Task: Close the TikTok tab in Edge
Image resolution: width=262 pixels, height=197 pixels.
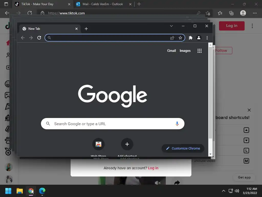Action: point(69,4)
